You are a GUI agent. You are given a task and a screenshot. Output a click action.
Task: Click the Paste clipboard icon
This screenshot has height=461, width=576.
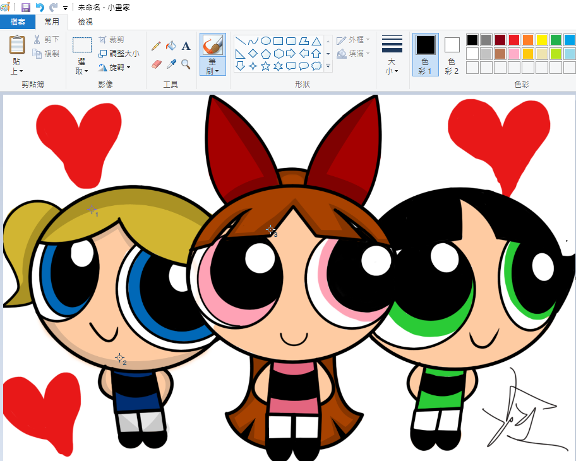(17, 45)
